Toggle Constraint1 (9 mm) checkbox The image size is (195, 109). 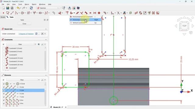(3, 48)
